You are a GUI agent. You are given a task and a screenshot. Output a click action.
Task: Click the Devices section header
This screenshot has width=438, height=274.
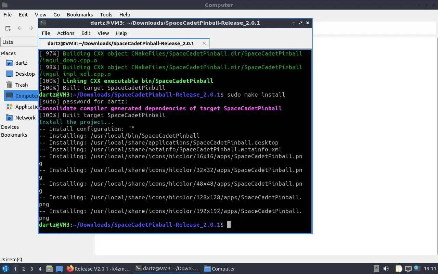point(10,127)
